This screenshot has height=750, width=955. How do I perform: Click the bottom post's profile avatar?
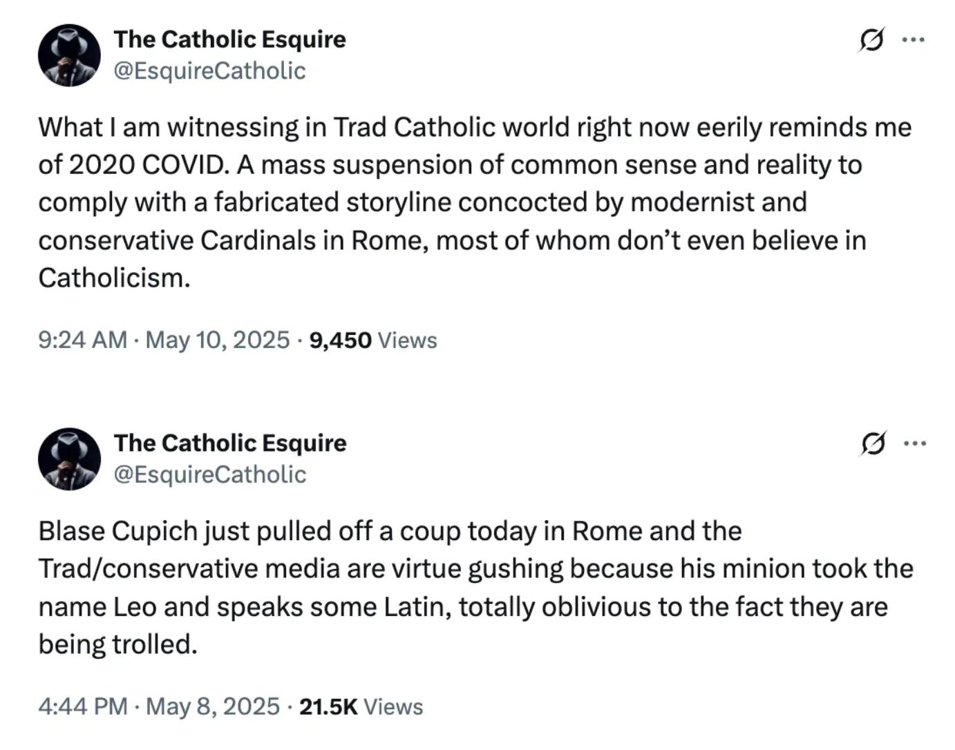(x=69, y=459)
